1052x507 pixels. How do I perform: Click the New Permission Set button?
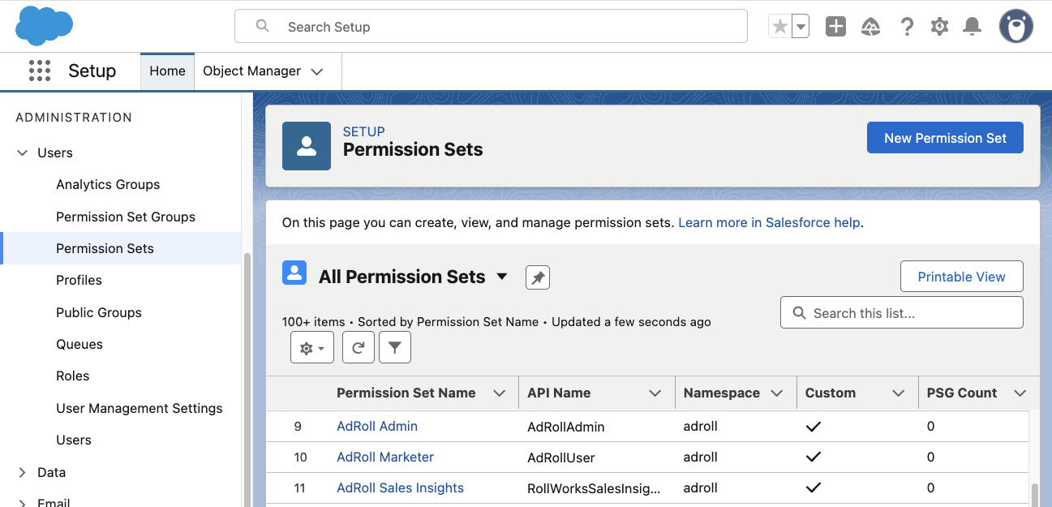point(945,138)
